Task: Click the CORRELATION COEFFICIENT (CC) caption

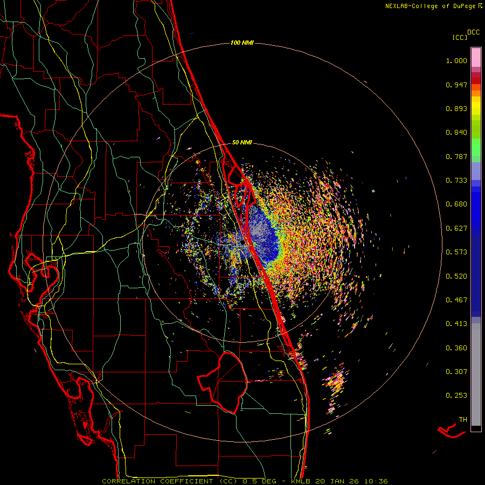Action: point(170,481)
